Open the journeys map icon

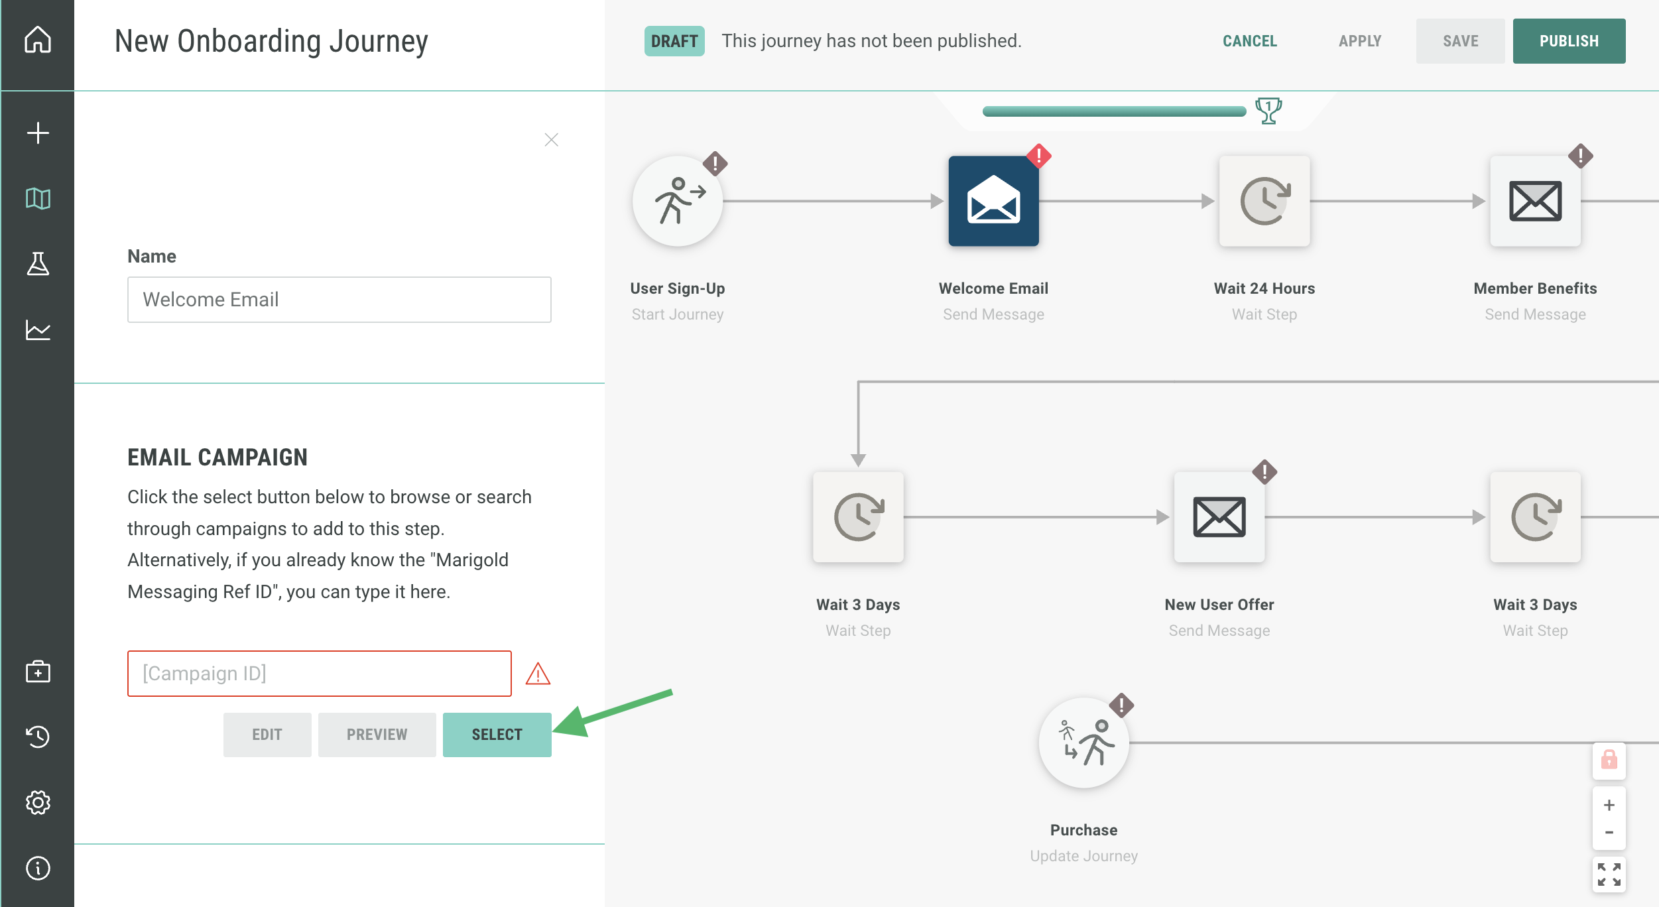[38, 198]
